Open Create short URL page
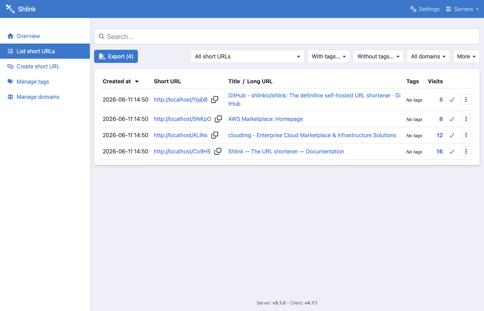Viewport: 484px width, 311px height. pos(45,66)
